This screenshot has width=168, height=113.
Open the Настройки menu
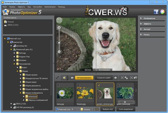(x=38, y=6)
